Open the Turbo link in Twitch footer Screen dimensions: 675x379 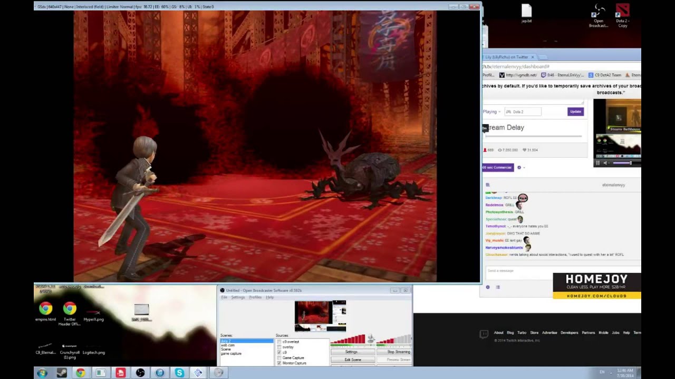(522, 333)
